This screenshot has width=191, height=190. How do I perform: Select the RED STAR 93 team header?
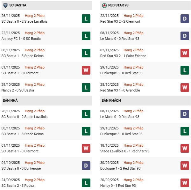(x=118, y=5)
